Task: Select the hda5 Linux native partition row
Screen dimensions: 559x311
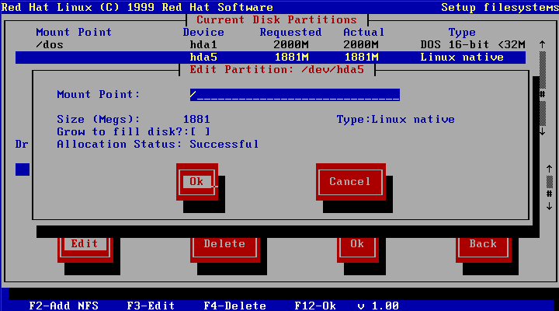Action: point(270,58)
